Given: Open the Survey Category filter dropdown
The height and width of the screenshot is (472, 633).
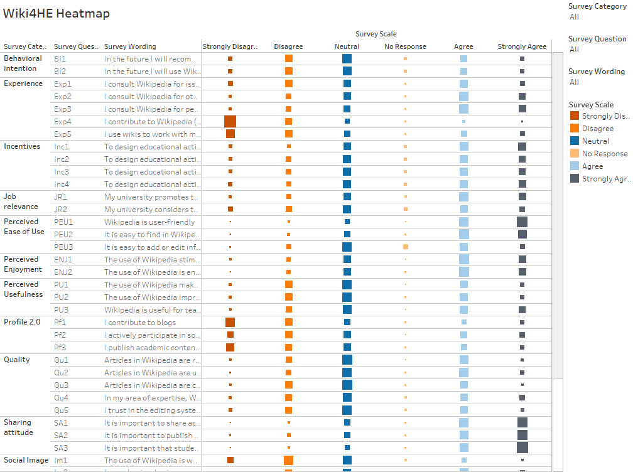Looking at the screenshot, I should point(598,17).
